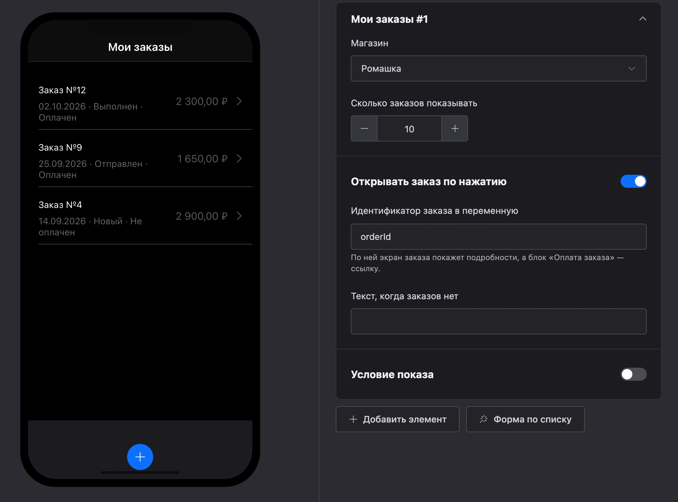Decrease order count with minus button
This screenshot has width=678, height=502.
point(364,128)
